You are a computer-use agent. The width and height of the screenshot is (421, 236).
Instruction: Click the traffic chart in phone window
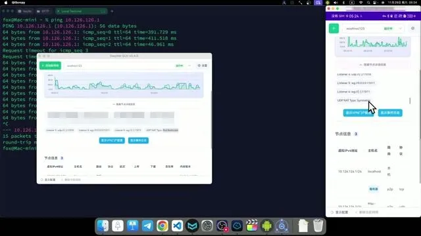click(x=372, y=46)
